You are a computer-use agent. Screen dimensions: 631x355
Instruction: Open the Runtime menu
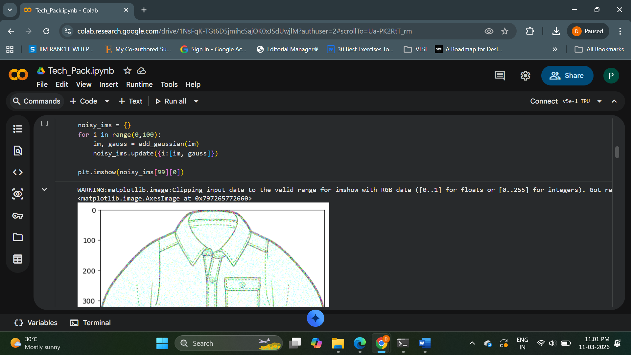[139, 84]
